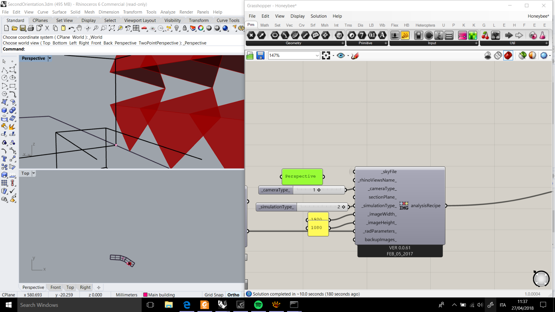Select the Pan hand tool in Rhino
555x312 pixels.
click(79, 28)
